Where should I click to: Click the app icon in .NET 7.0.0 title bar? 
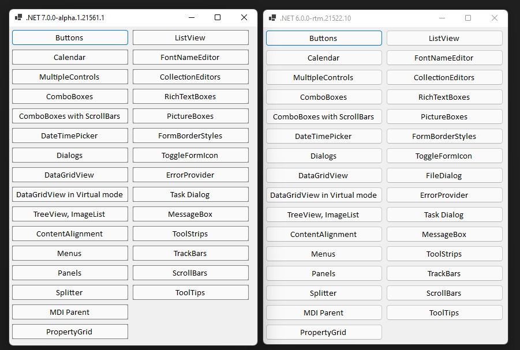[18, 17]
